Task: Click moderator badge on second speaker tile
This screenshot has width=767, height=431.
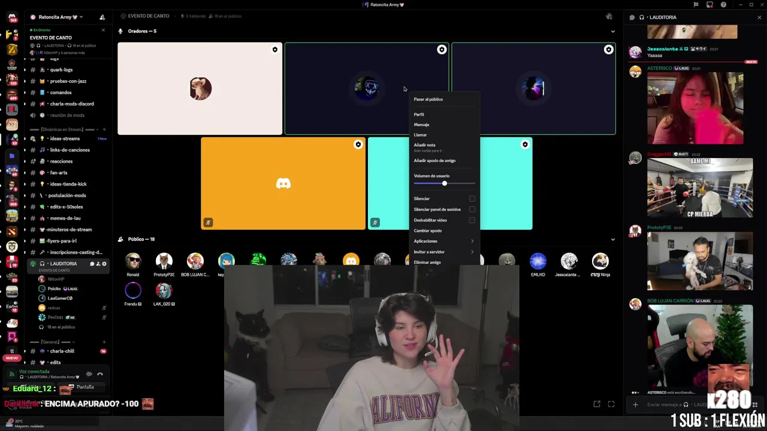Action: point(442,50)
